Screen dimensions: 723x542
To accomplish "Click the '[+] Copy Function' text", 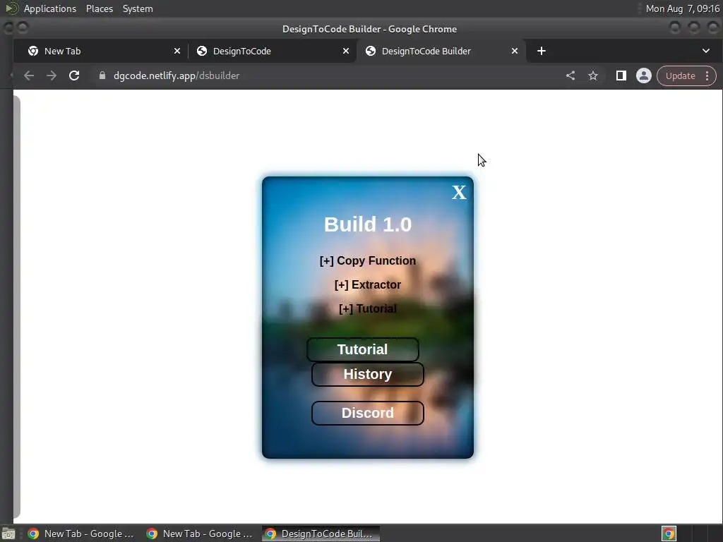I will pyautogui.click(x=367, y=261).
